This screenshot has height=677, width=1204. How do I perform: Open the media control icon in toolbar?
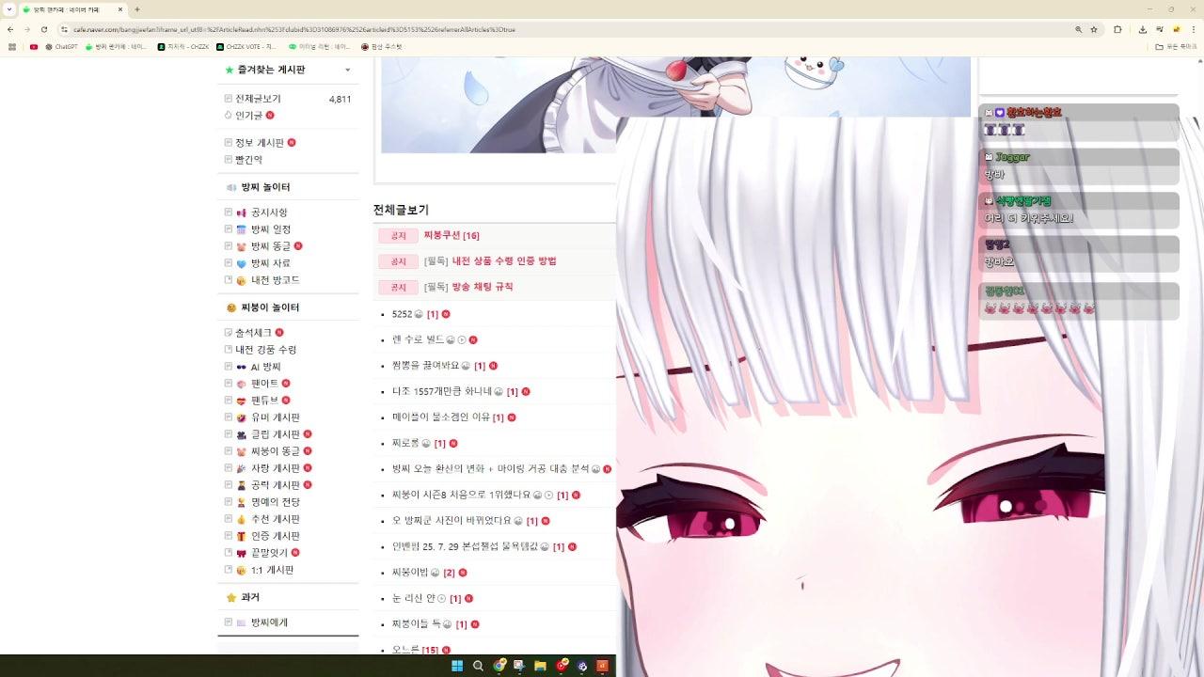tap(1158, 29)
